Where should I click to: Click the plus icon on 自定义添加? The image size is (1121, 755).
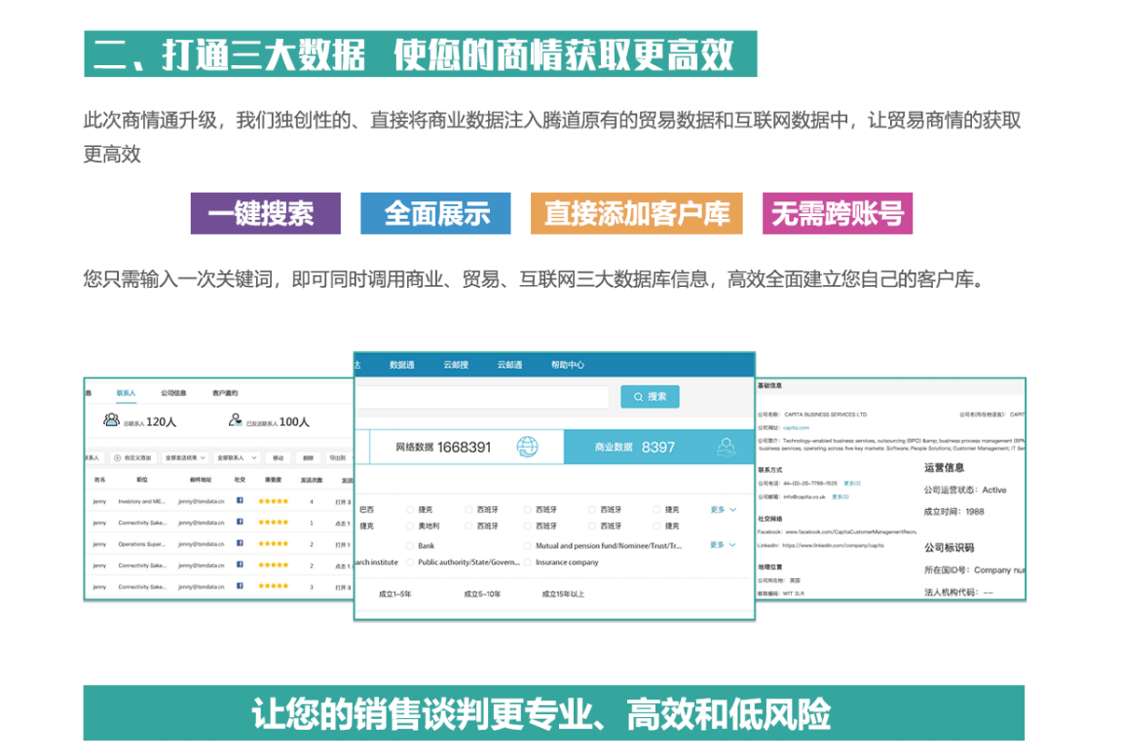tap(117, 457)
